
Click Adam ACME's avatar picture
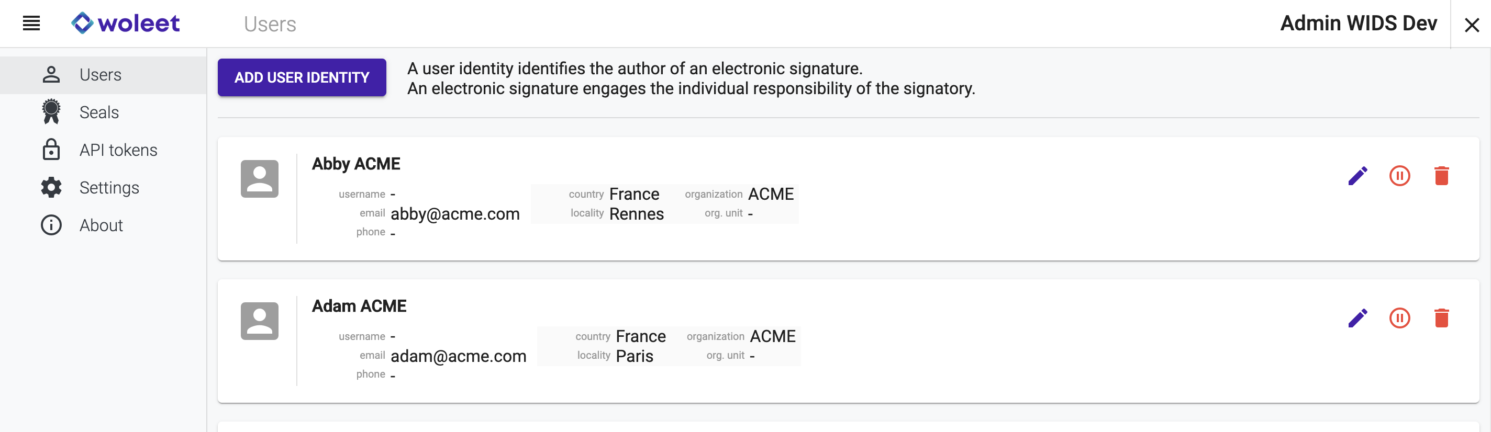[x=259, y=321]
